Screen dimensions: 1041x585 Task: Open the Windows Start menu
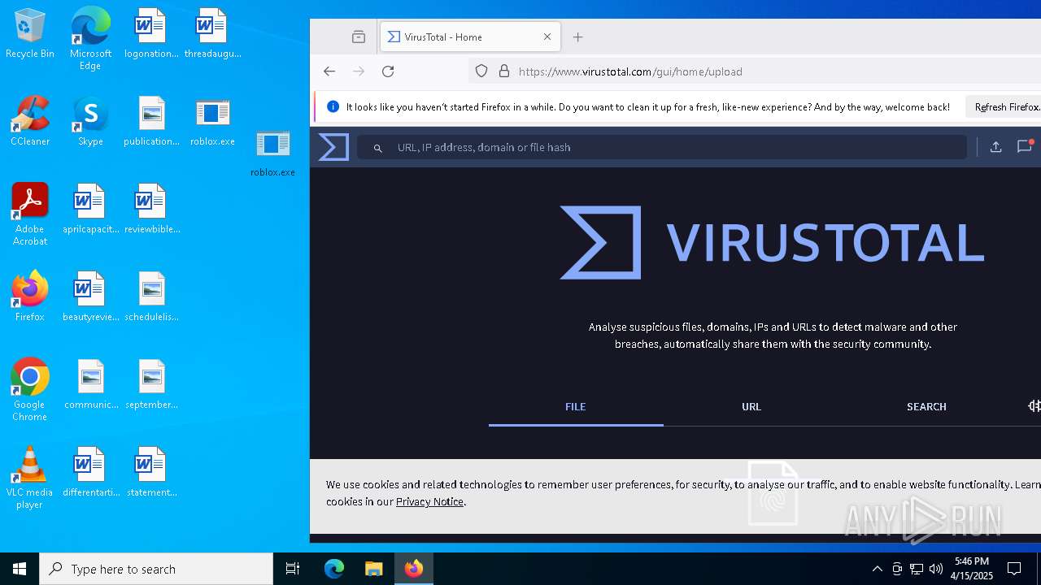[x=20, y=569]
